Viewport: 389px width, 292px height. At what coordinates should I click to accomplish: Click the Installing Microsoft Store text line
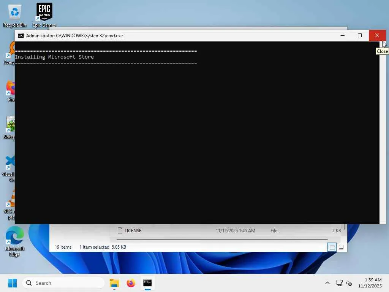54,57
